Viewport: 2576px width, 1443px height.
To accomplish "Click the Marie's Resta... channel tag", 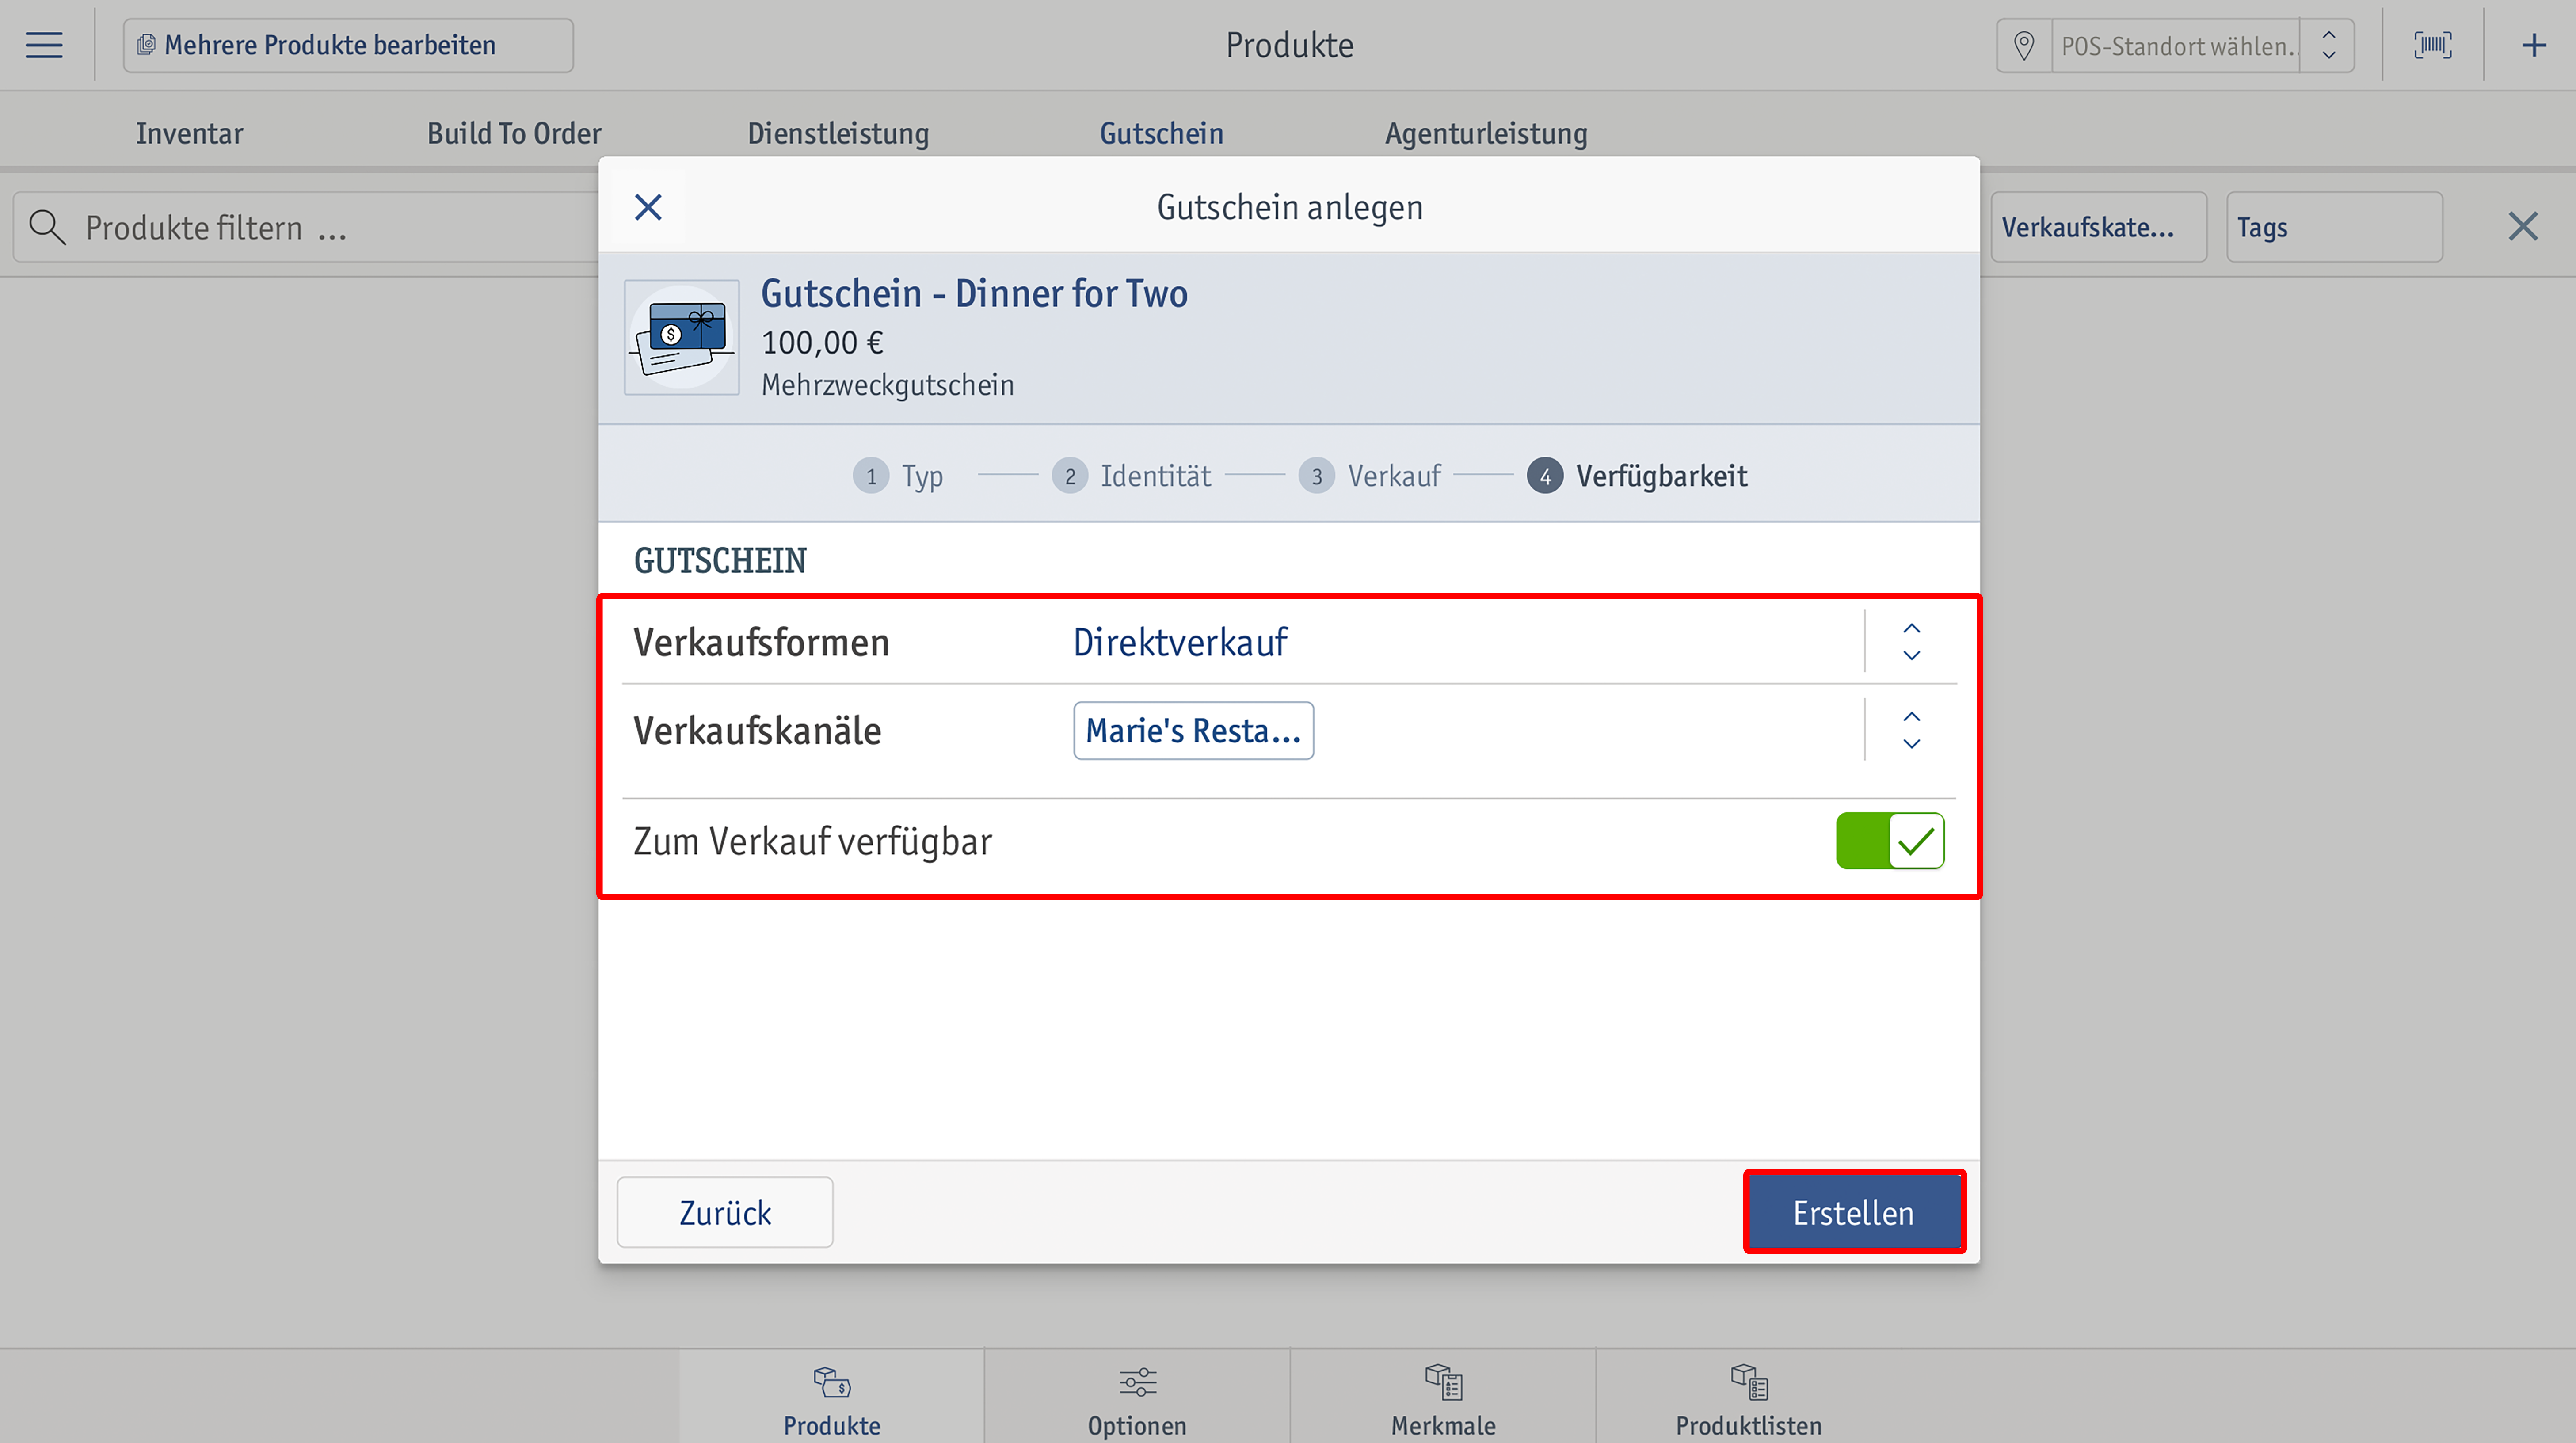I will (1193, 731).
